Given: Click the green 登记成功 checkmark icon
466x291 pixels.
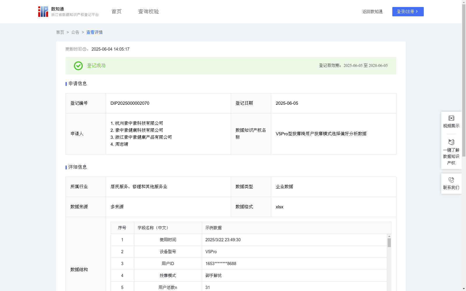Looking at the screenshot, I should pyautogui.click(x=78, y=66).
